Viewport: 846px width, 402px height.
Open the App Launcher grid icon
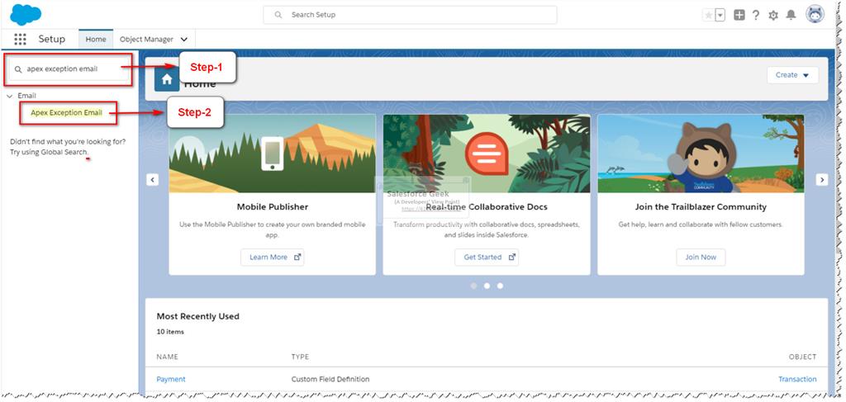tap(20, 39)
